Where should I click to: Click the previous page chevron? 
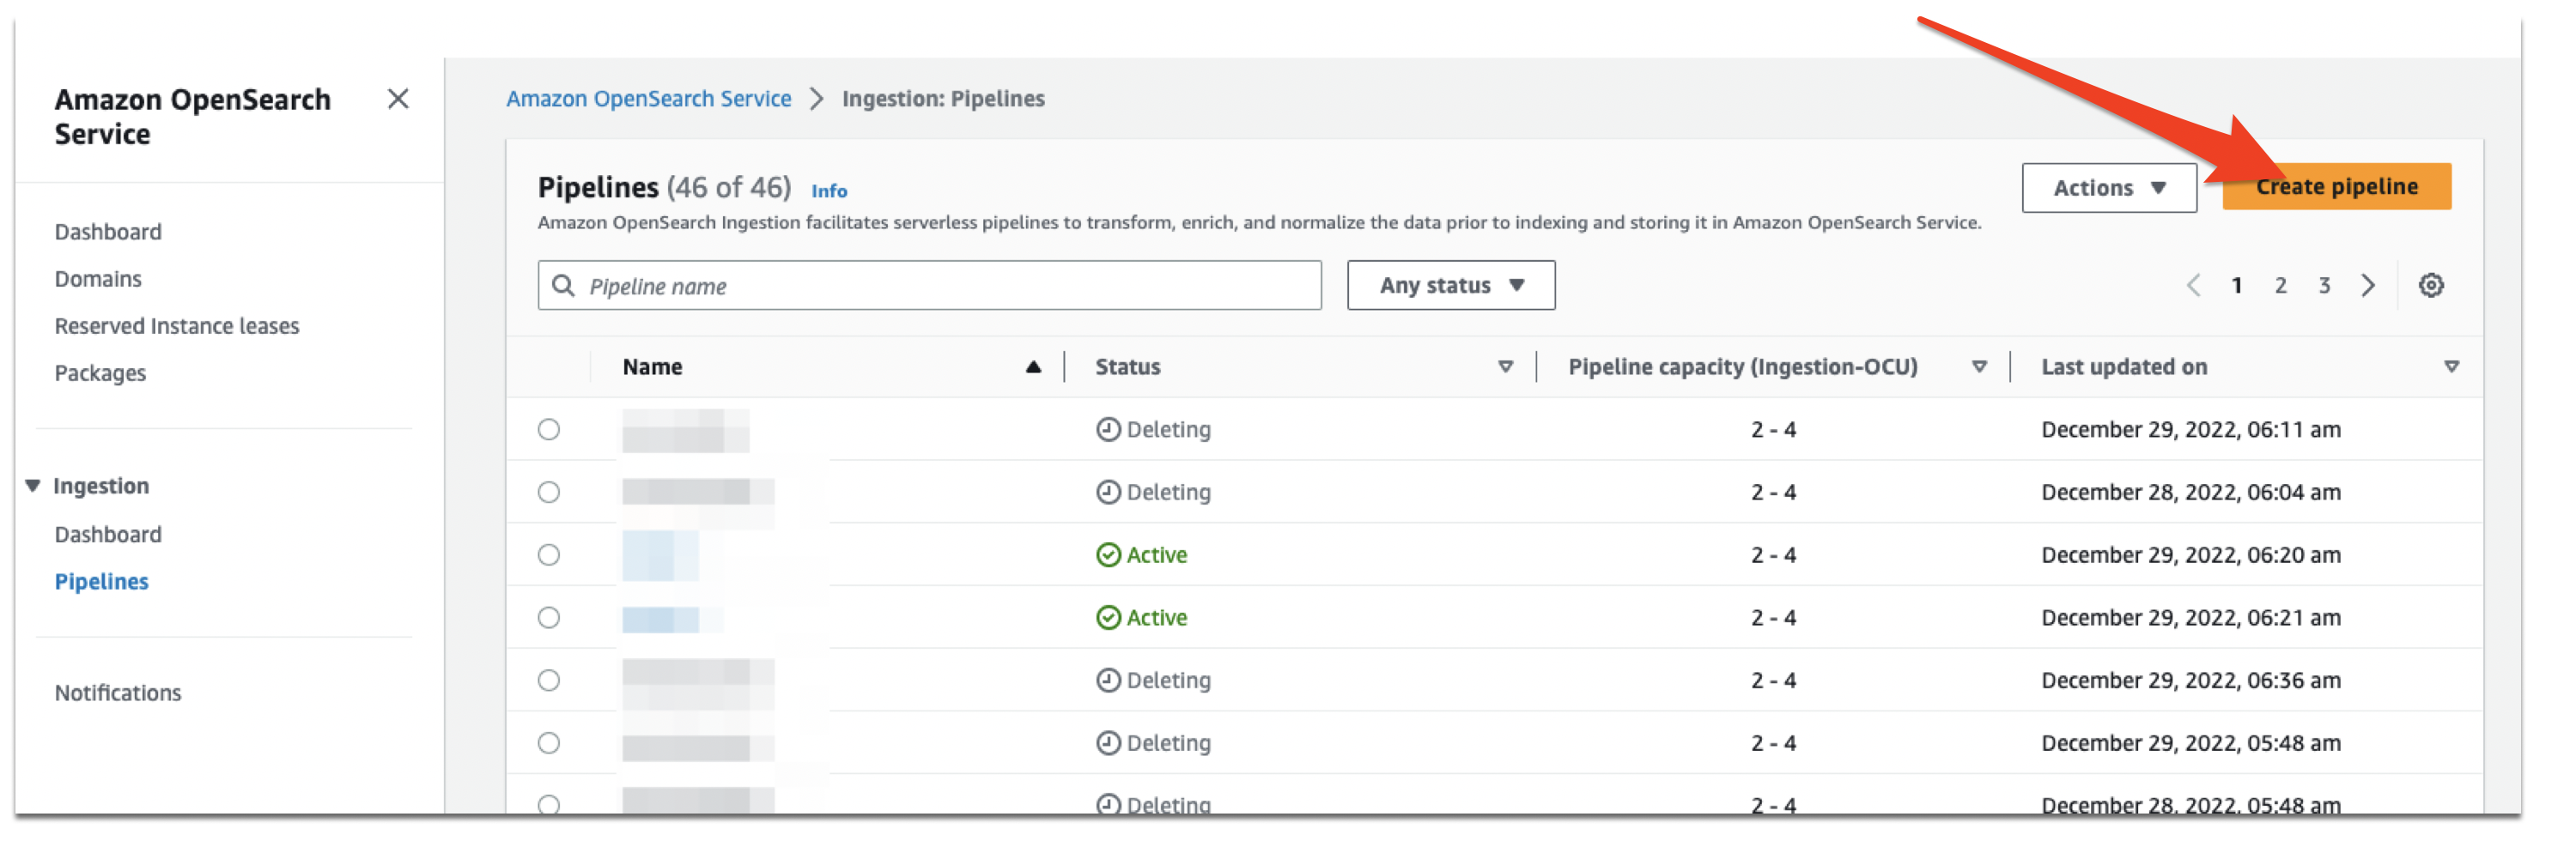click(2193, 286)
